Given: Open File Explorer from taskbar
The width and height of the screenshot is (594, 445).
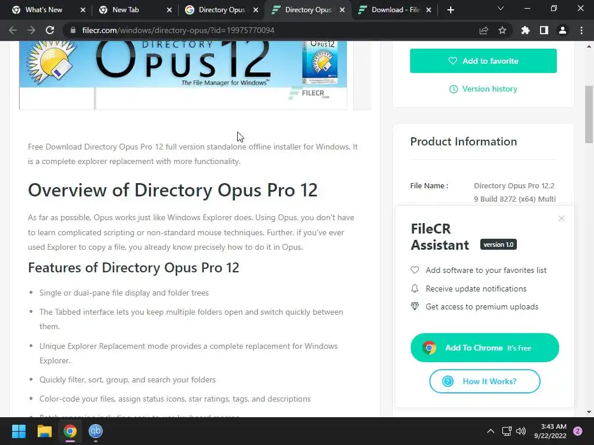Looking at the screenshot, I should coord(44,431).
